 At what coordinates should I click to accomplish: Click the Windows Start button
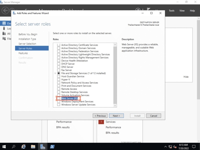click(x=4, y=147)
